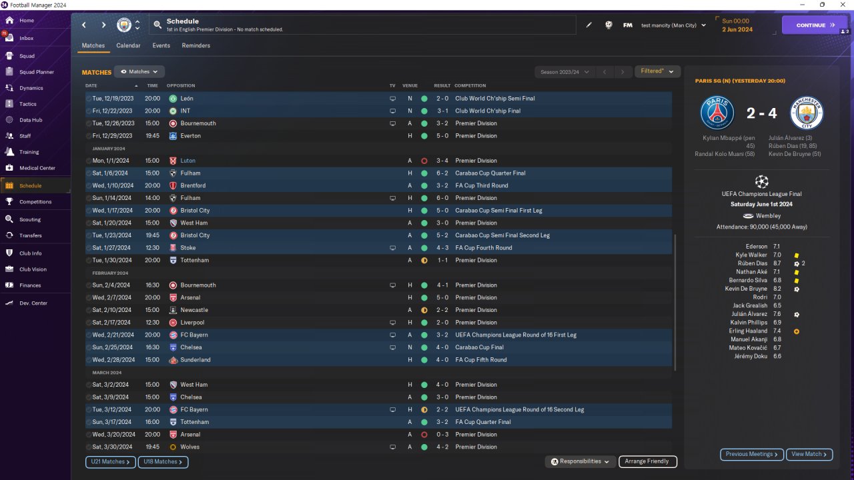
Task: Switch to the Events tab
Action: 161,46
